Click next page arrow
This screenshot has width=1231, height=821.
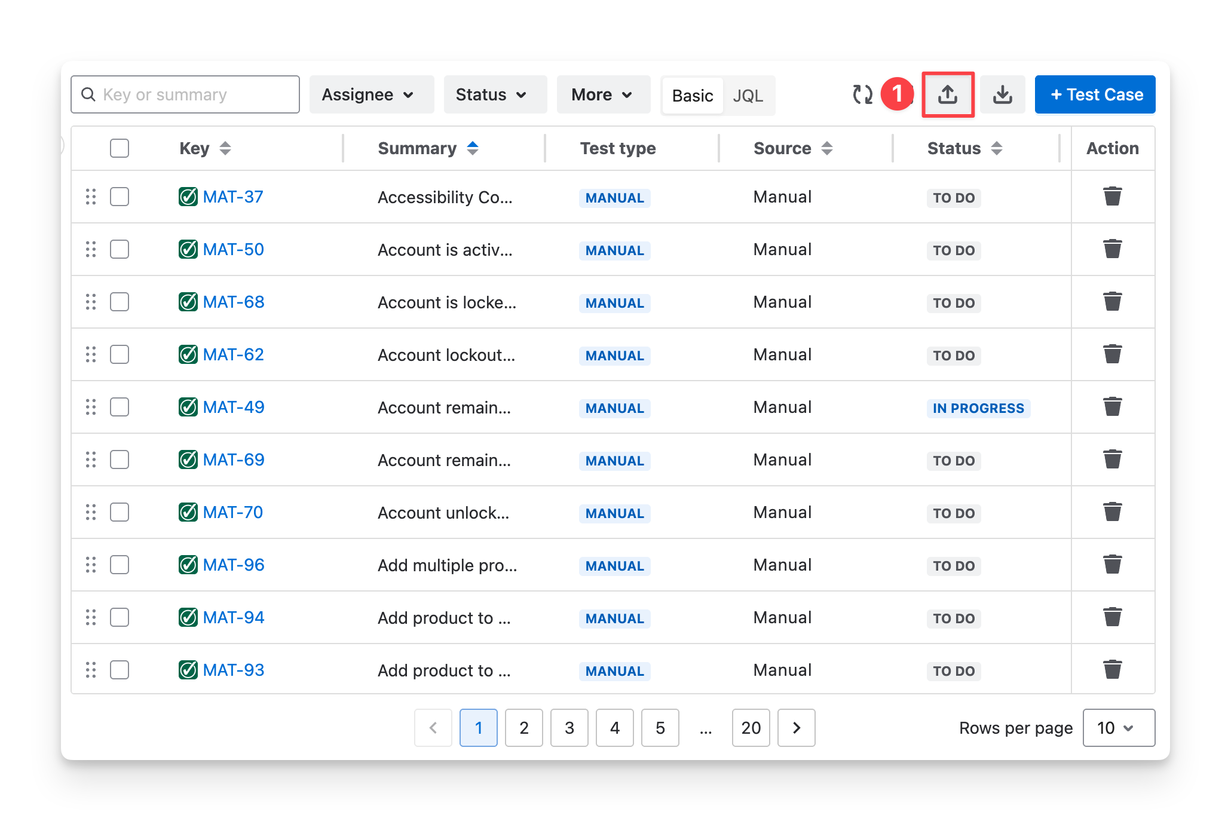point(797,728)
